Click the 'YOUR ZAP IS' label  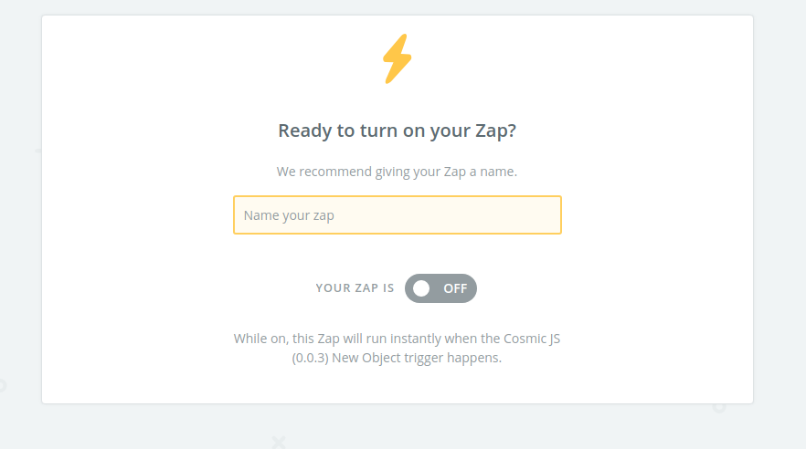(355, 288)
